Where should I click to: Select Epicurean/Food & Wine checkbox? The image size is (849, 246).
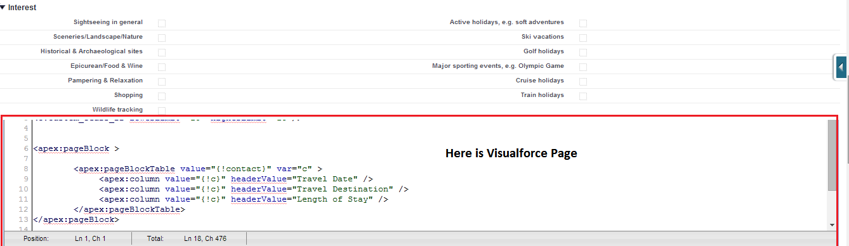[x=162, y=67]
